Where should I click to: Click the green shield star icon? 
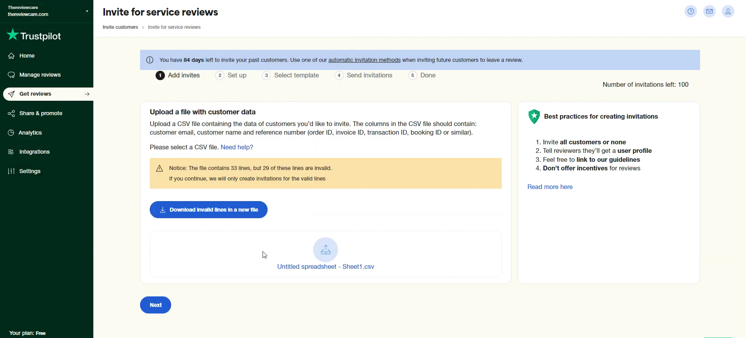click(534, 116)
